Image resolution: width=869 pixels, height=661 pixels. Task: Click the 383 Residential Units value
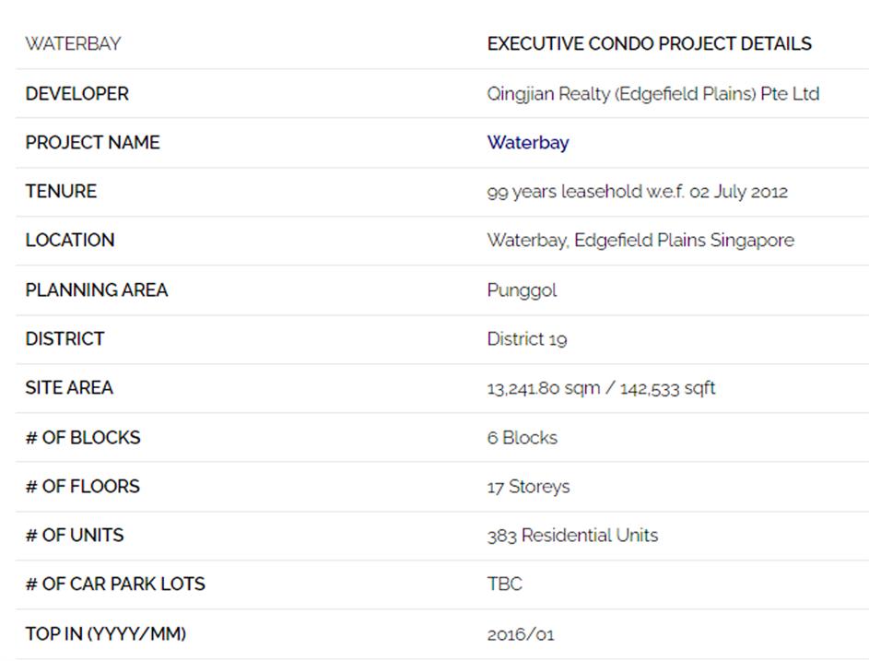(572, 536)
